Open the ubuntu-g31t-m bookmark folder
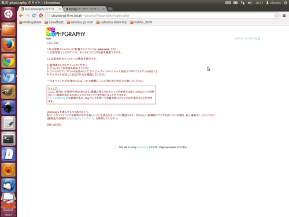Image resolution: width=289 pixels, height=217 pixels. tap(80, 22)
